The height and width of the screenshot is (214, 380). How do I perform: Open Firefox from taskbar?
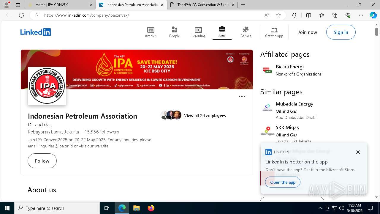click(x=151, y=208)
